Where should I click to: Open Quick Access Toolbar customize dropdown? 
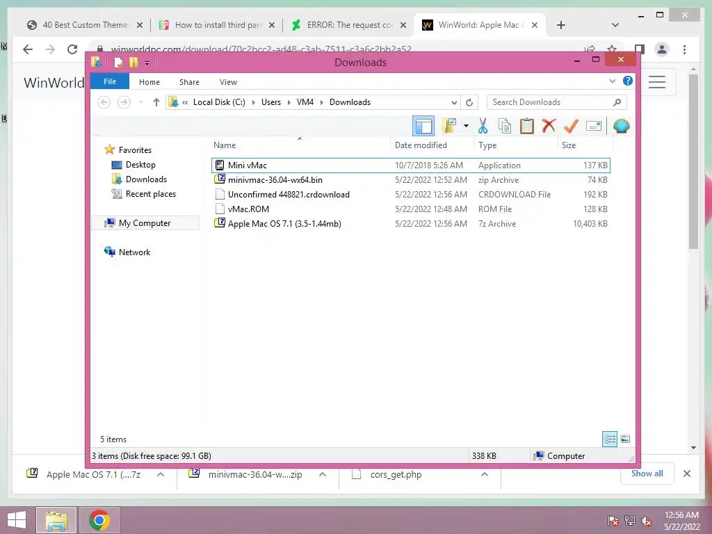click(x=147, y=63)
